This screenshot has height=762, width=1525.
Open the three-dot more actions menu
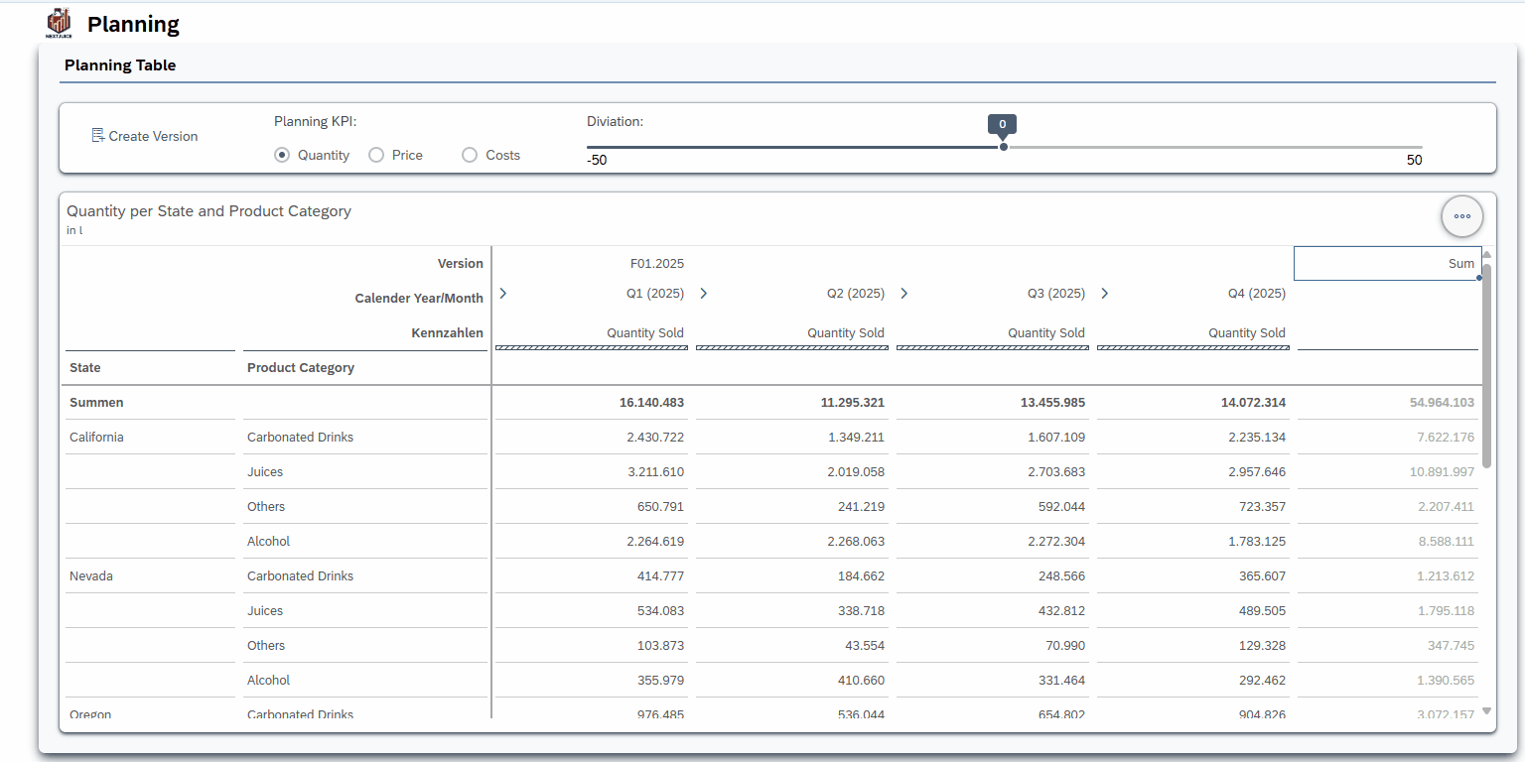(x=1462, y=216)
